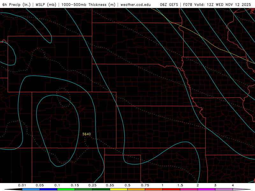Click the 1.5 legend value
Screen dimensions: 255x191
pos(180,185)
